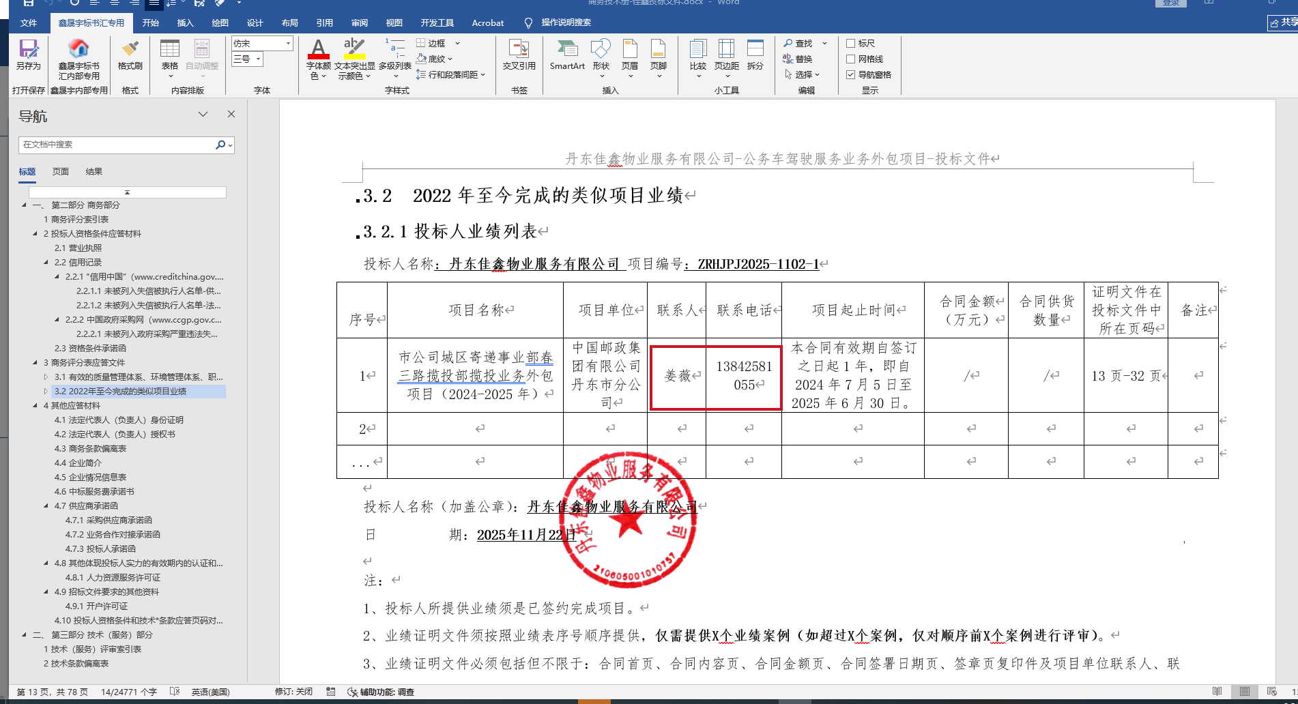
Task: Jump to heading 2.3 资格条件承诺函
Action: (x=90, y=348)
